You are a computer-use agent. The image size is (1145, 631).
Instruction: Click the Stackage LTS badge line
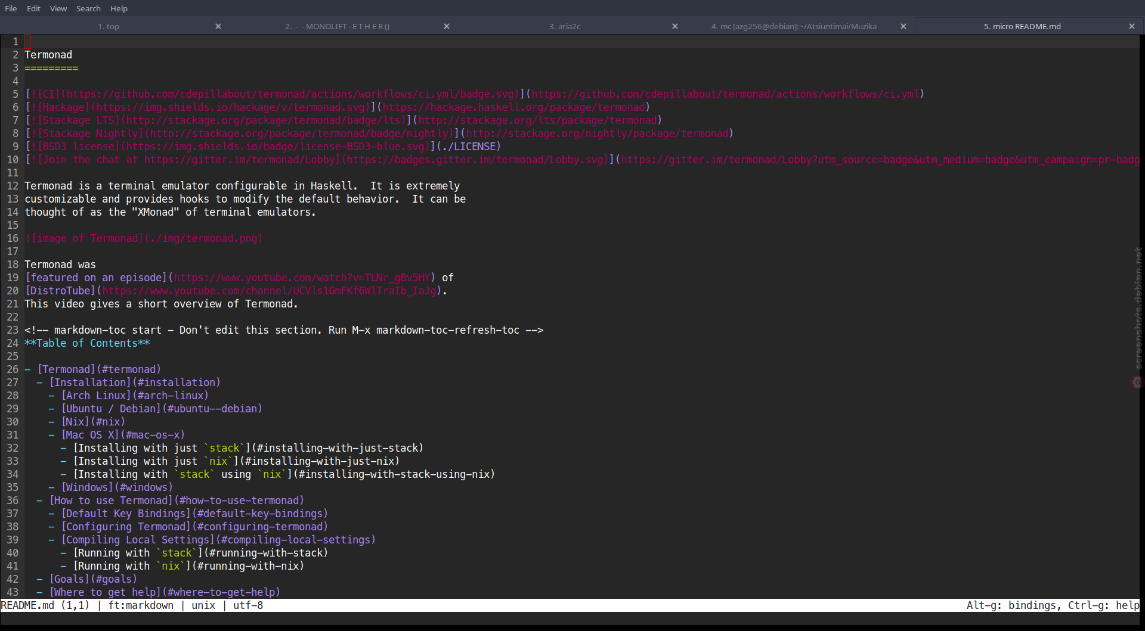tap(343, 120)
